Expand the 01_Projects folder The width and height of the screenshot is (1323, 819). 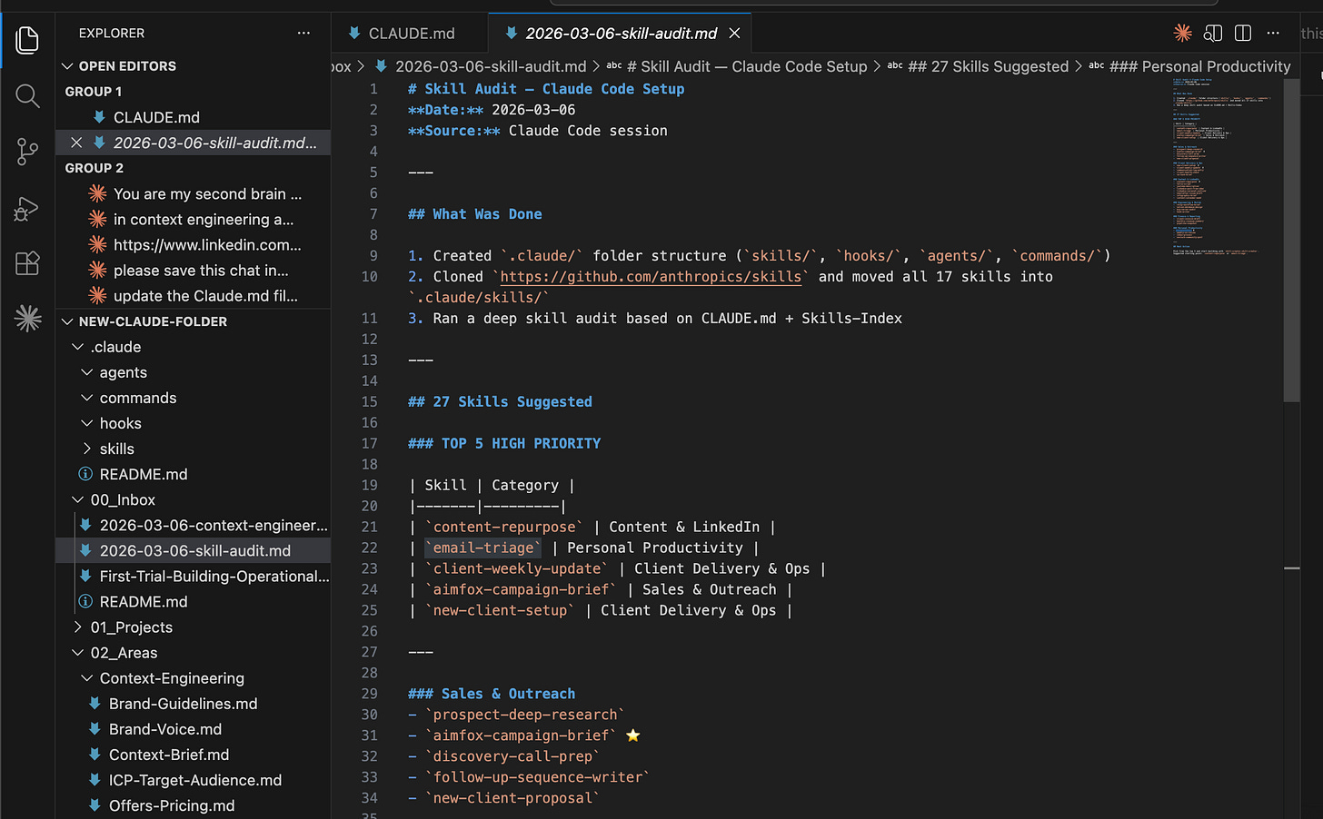pyautogui.click(x=131, y=627)
